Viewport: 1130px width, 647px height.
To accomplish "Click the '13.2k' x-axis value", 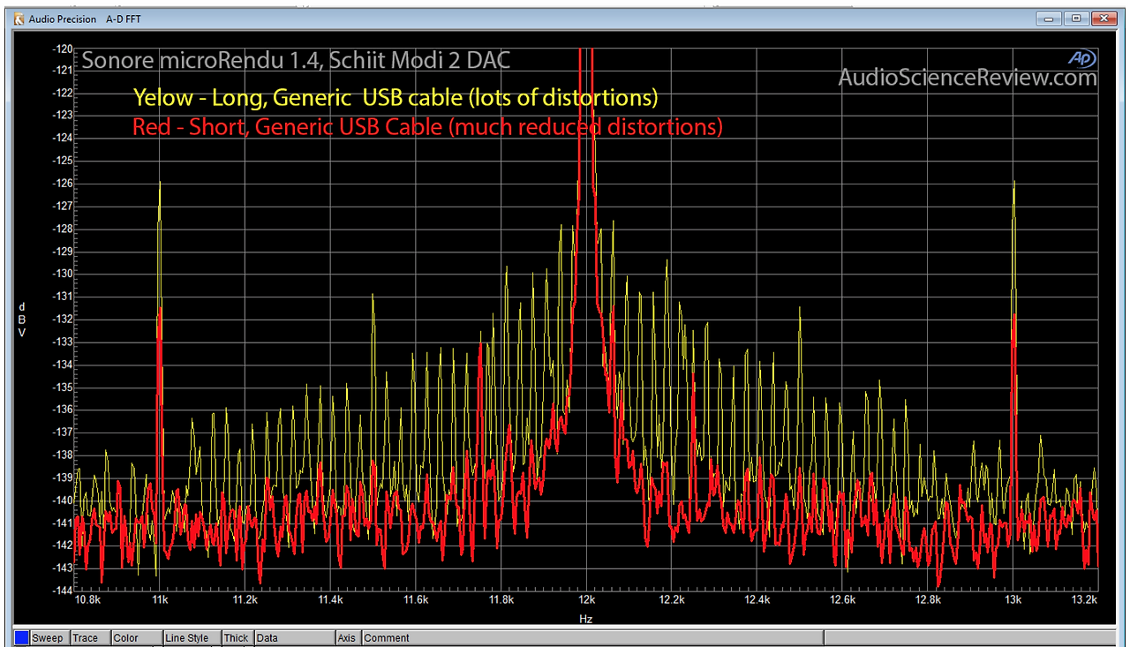I will coord(1085,600).
